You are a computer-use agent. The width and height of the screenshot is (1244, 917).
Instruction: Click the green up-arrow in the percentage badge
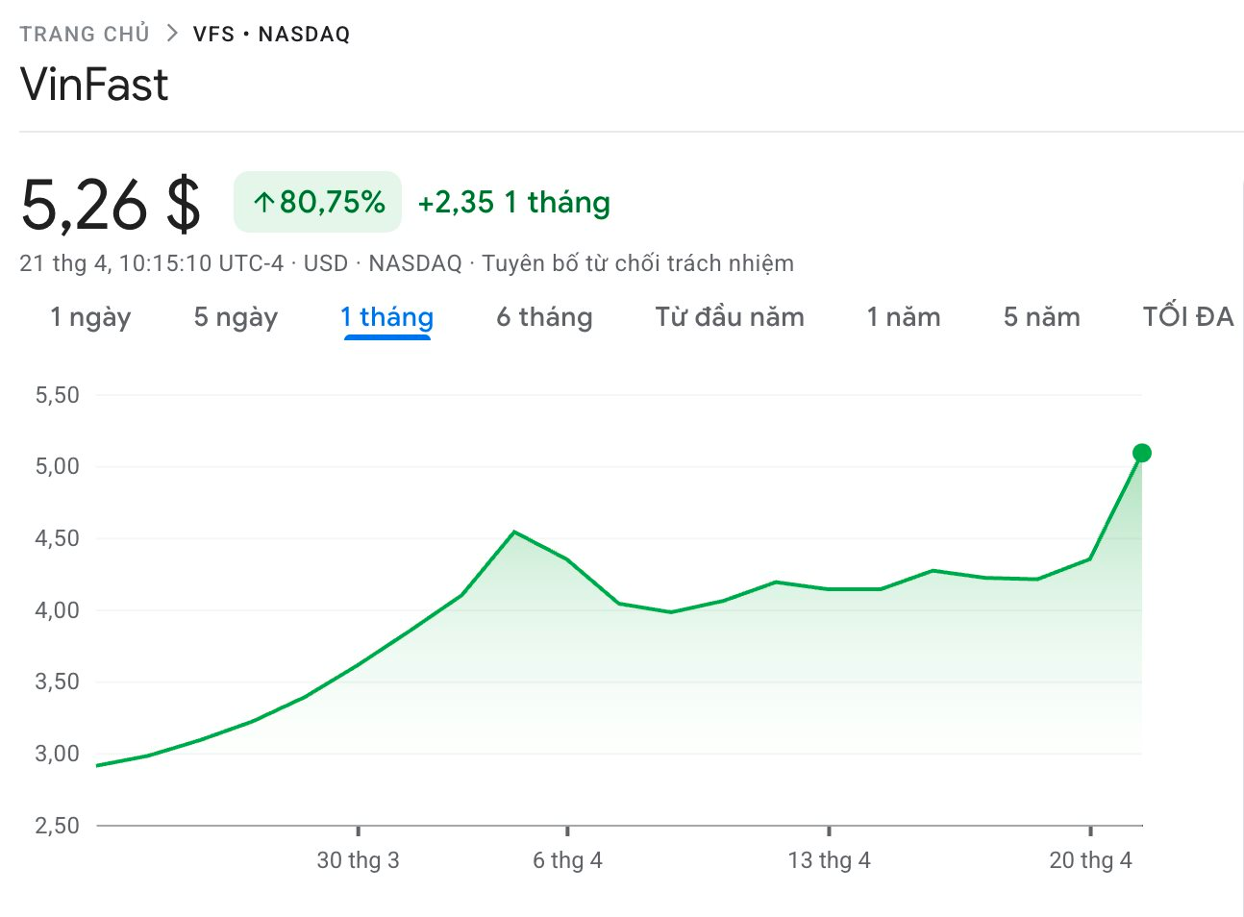pos(263,202)
